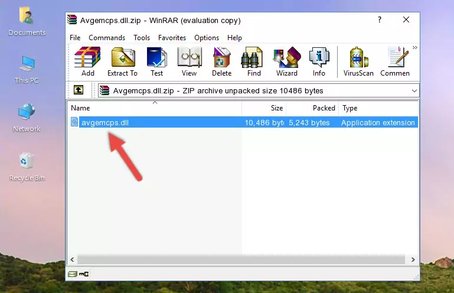Go up one folder level
Screen dimensions: 454x293
tap(79, 90)
